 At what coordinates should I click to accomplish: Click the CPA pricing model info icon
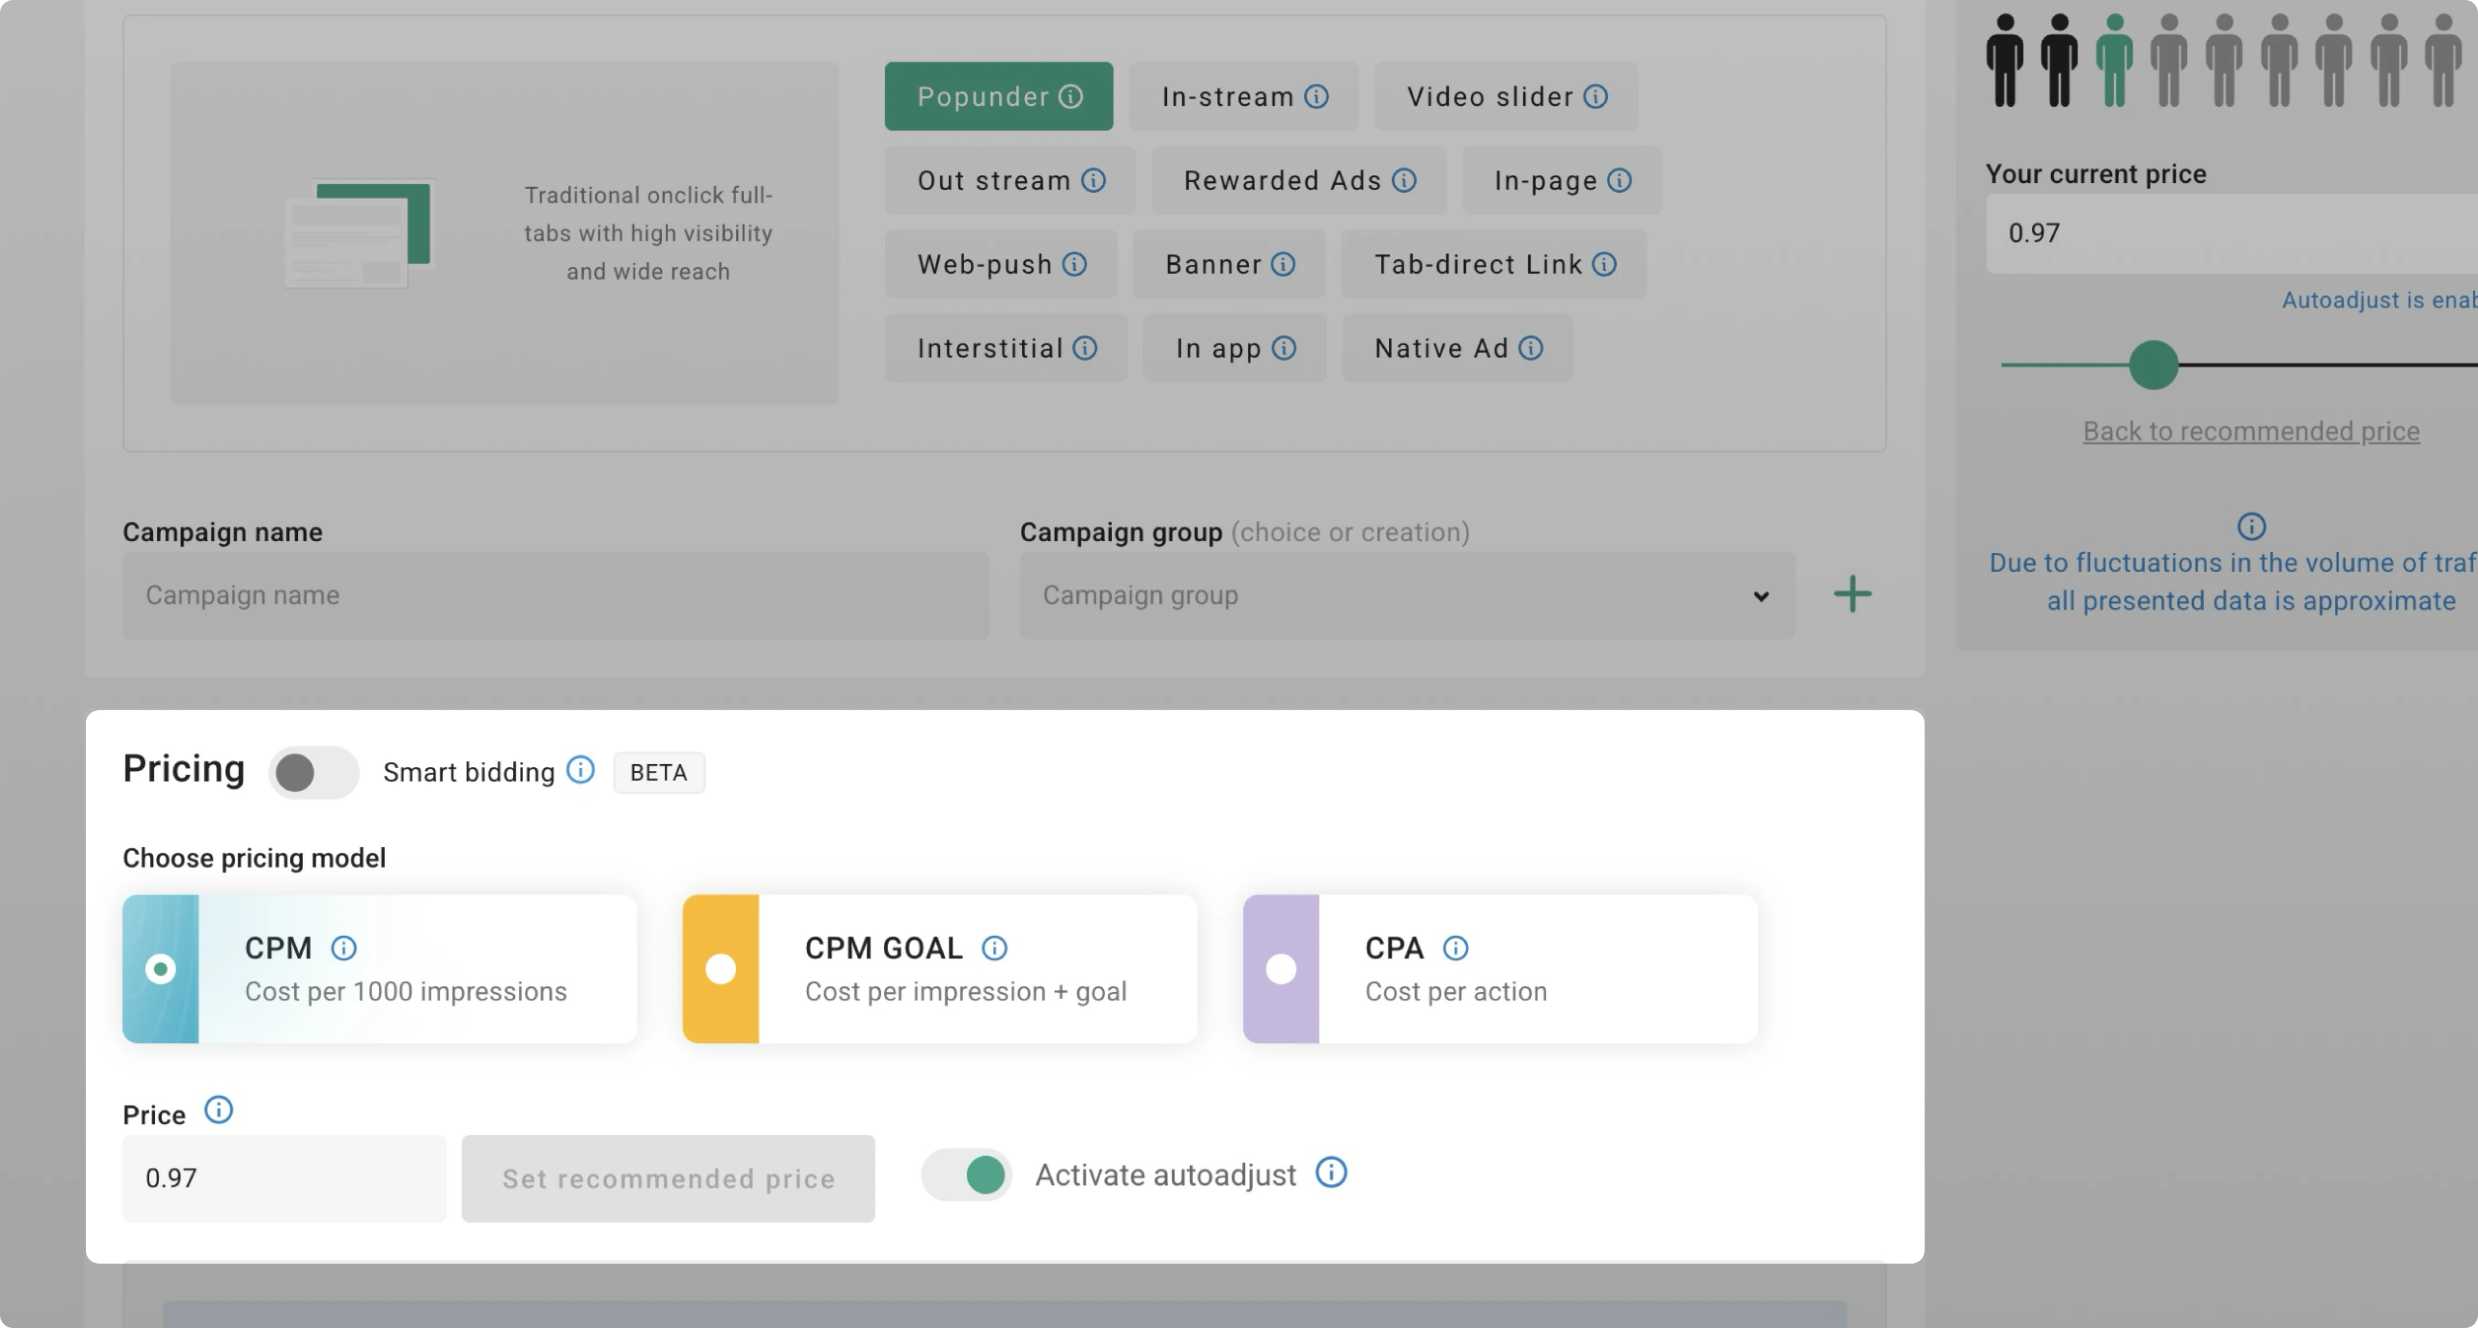(x=1455, y=948)
